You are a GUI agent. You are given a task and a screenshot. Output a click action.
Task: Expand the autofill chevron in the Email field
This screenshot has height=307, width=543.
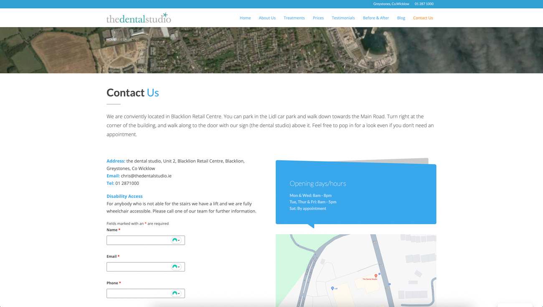coord(180,266)
